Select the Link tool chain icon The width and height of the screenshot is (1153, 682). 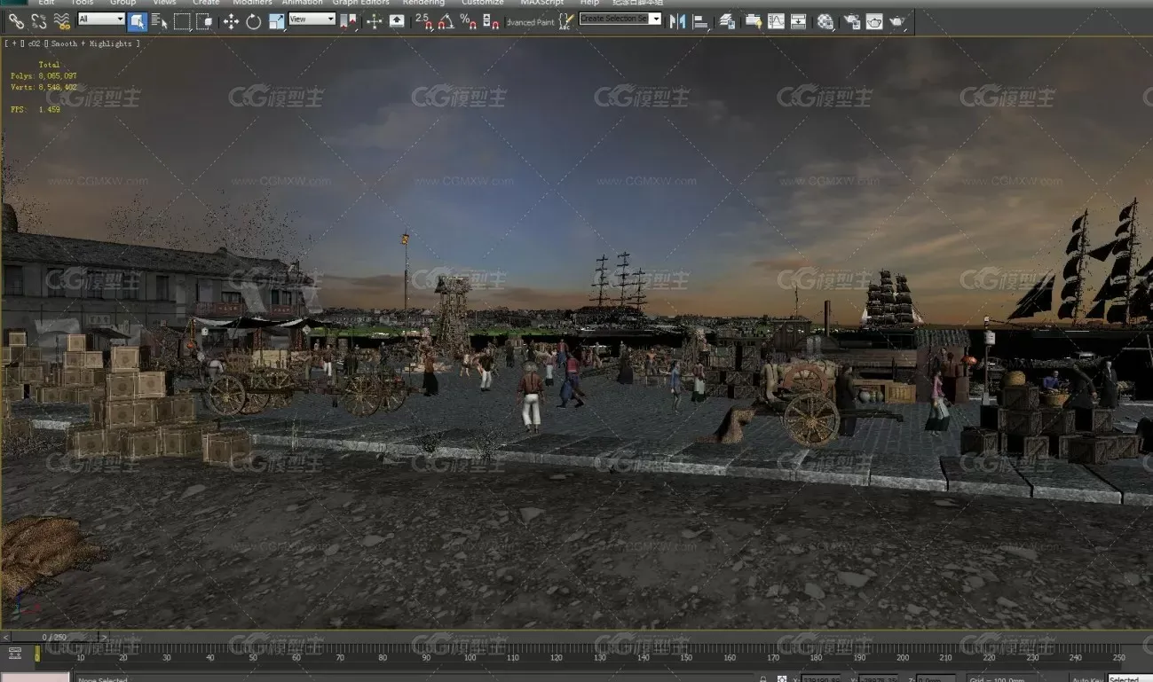click(16, 20)
